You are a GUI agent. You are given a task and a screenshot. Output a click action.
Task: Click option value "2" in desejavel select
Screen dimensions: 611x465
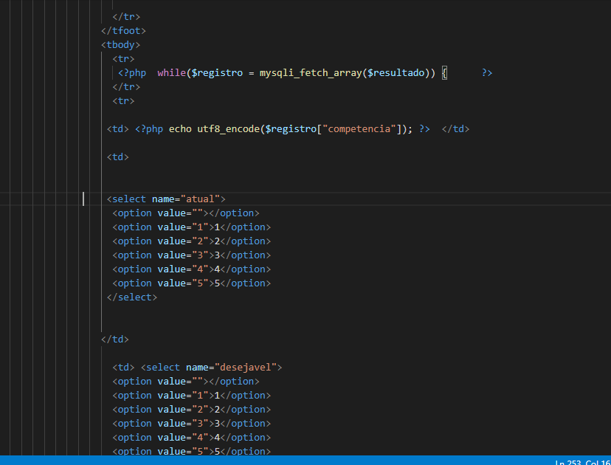pyautogui.click(x=191, y=410)
